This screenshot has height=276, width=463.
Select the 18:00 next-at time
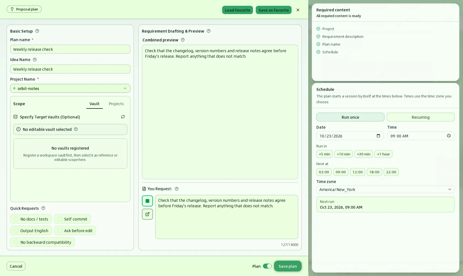374,172
